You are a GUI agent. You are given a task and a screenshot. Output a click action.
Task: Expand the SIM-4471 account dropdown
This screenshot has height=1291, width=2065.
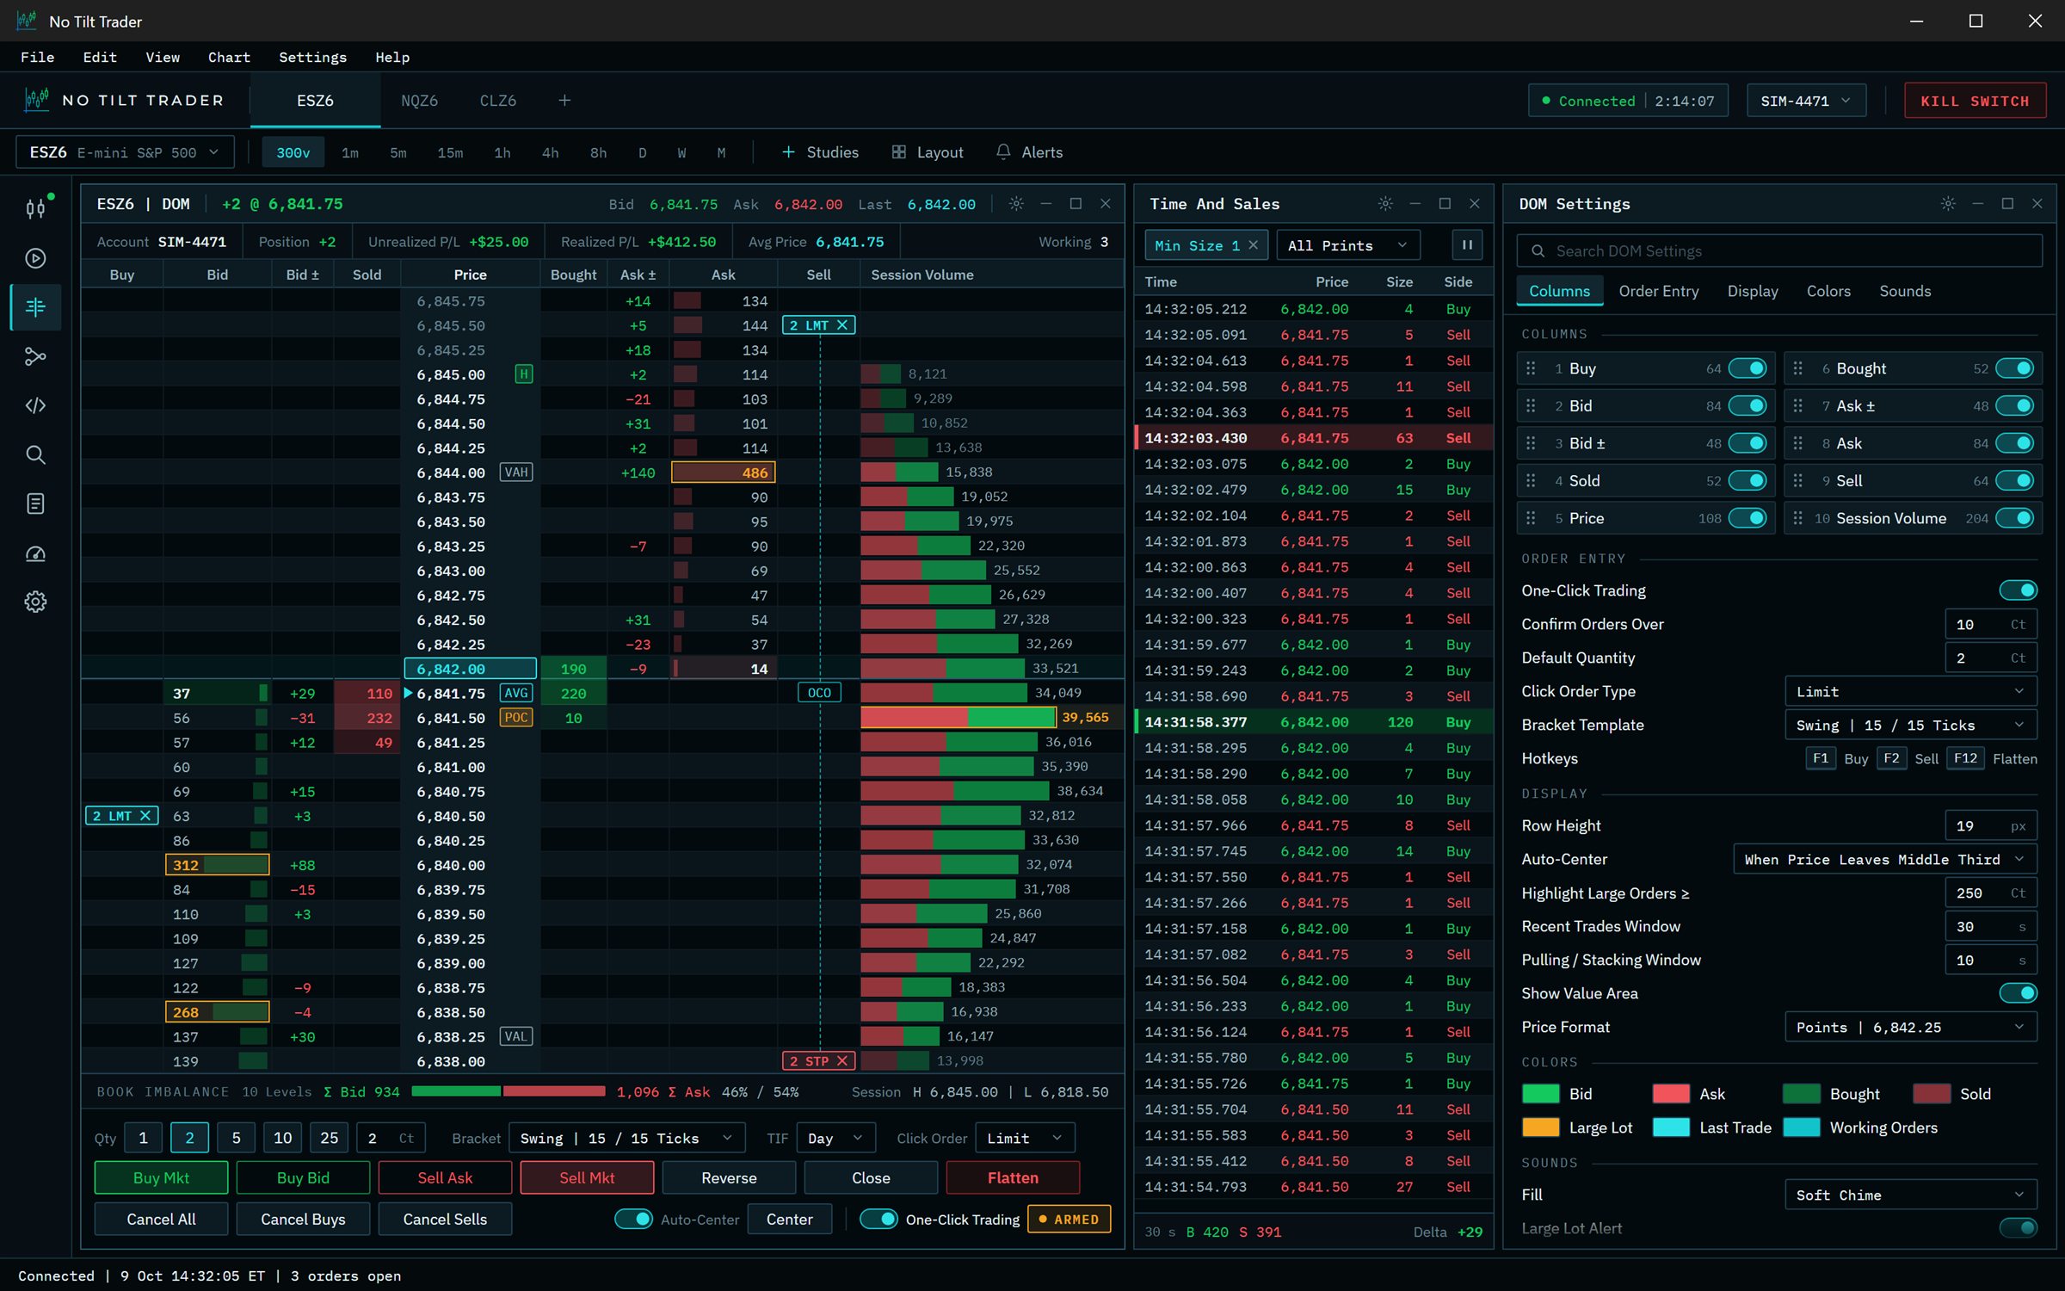pos(1806,101)
